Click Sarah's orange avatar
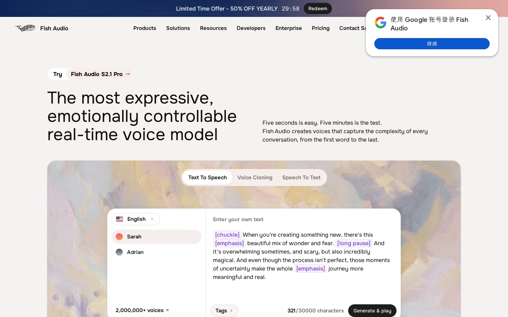 119,237
